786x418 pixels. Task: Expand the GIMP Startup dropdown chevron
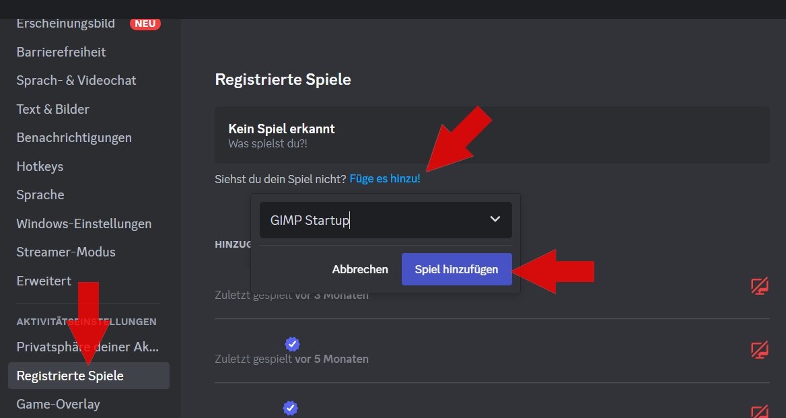click(x=495, y=219)
